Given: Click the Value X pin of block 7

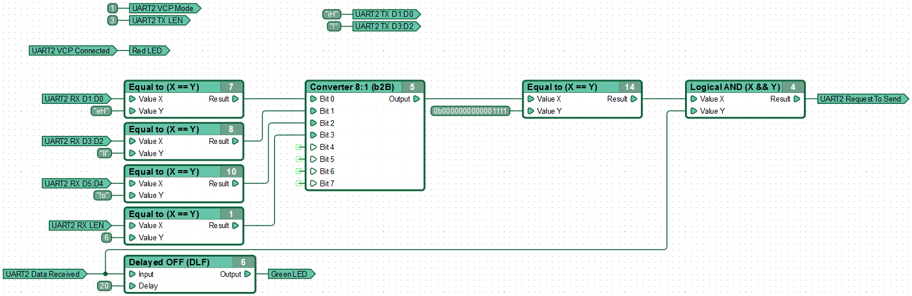Looking at the screenshot, I should coord(132,99).
